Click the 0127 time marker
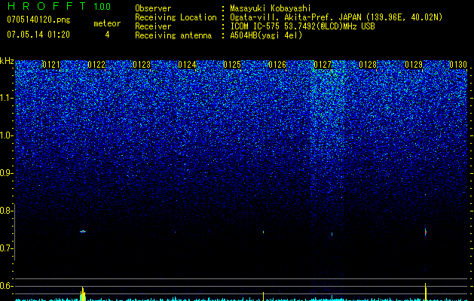 click(x=323, y=65)
